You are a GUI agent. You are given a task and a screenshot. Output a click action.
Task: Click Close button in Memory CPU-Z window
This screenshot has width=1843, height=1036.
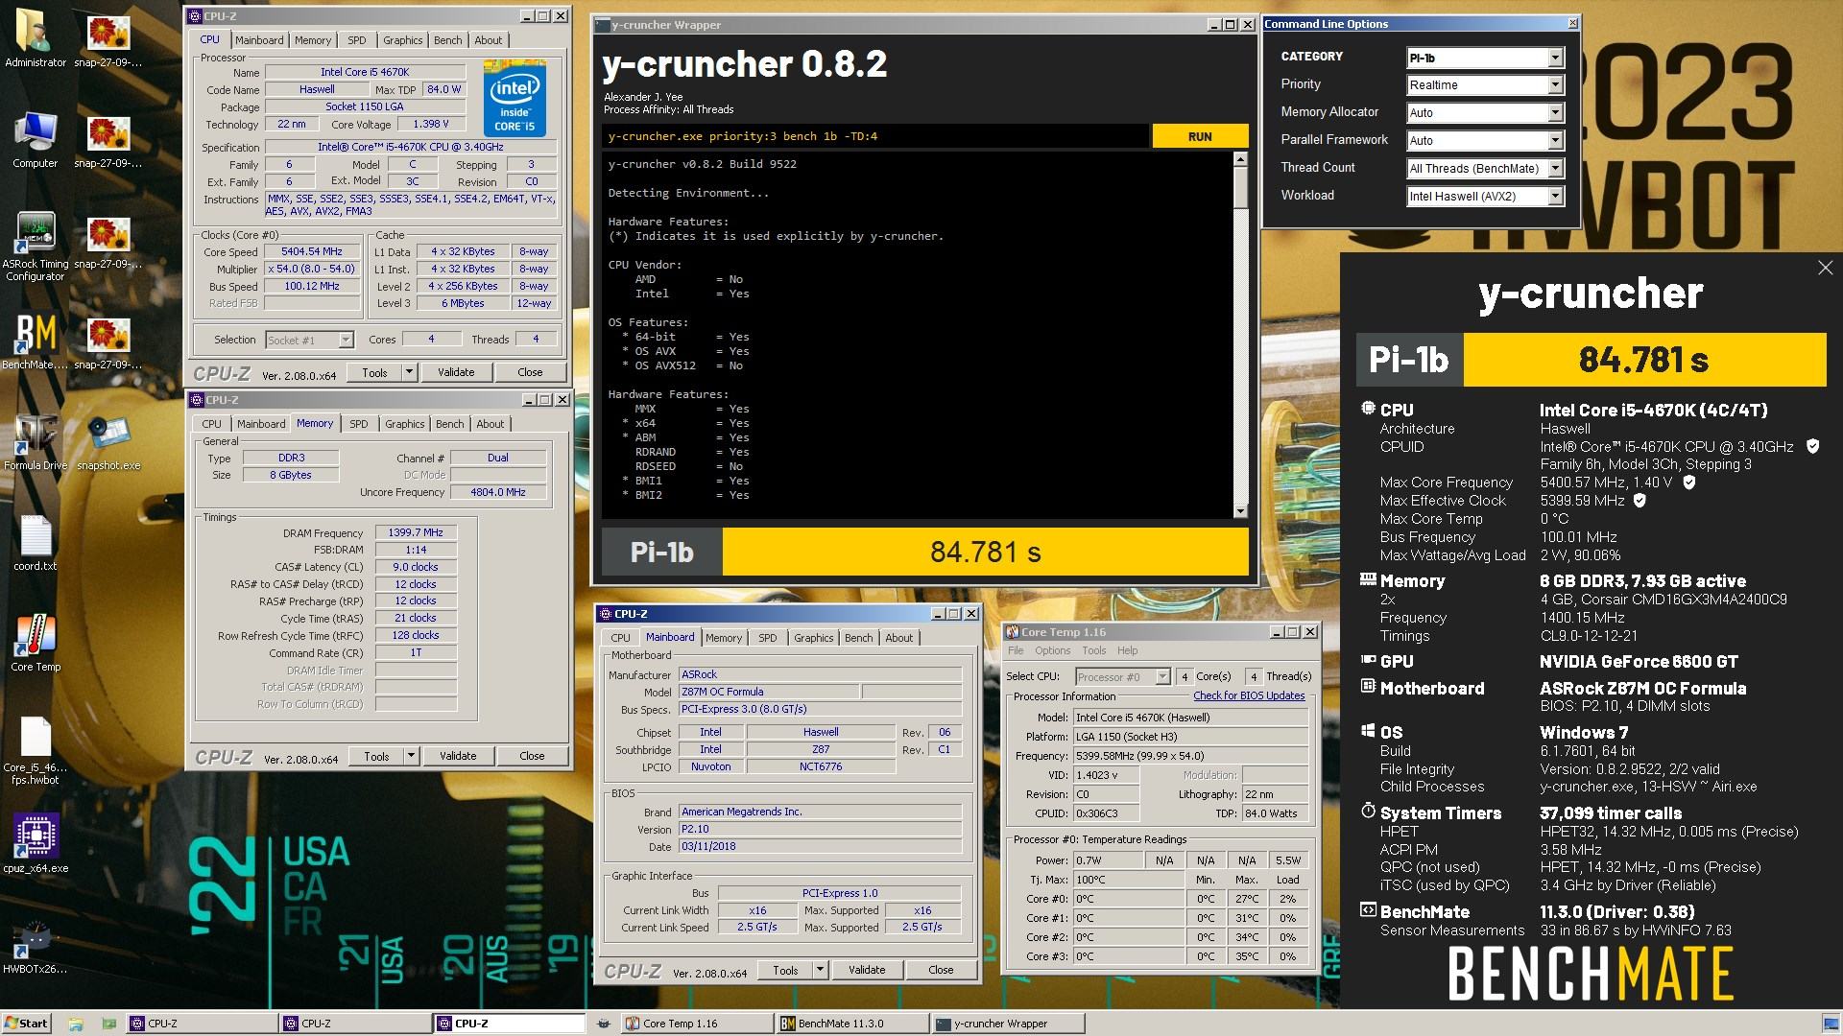coord(532,756)
